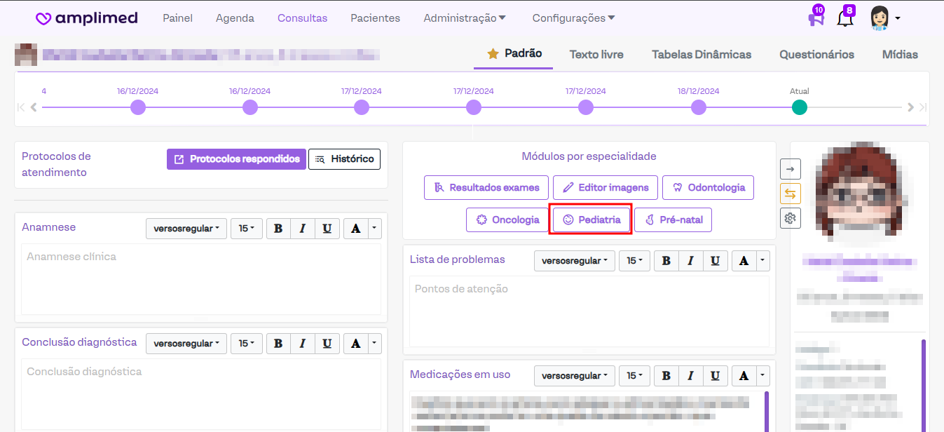Open the gear settings icon near patient panel
The image size is (944, 432).
791,218
